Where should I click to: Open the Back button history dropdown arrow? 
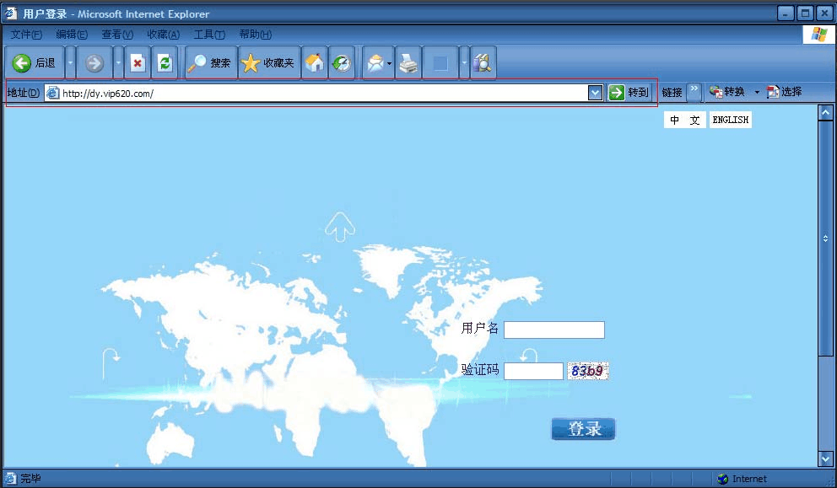point(70,63)
